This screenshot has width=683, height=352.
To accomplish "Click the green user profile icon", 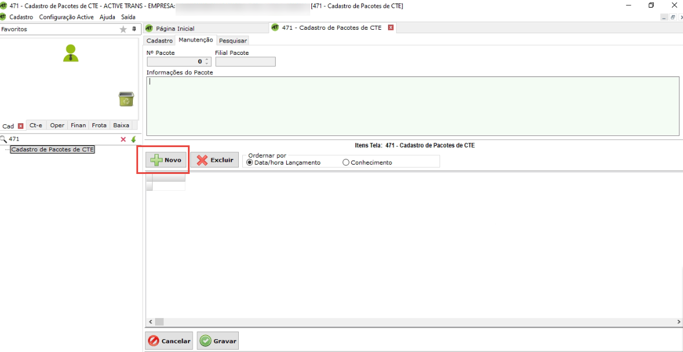I will tap(71, 53).
